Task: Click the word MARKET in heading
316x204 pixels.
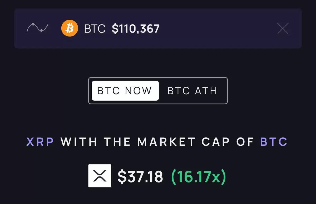Action: [166, 142]
